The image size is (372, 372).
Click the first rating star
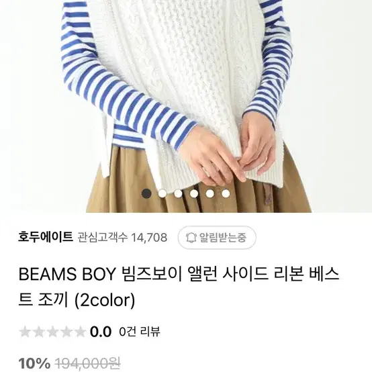[25, 332]
